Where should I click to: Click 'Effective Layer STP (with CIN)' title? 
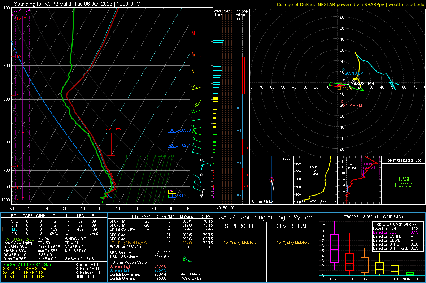372,216
